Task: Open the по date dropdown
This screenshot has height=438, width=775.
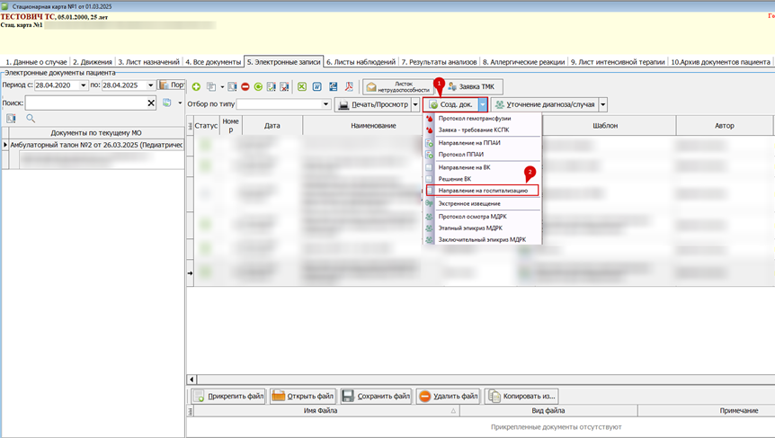Action: (151, 85)
